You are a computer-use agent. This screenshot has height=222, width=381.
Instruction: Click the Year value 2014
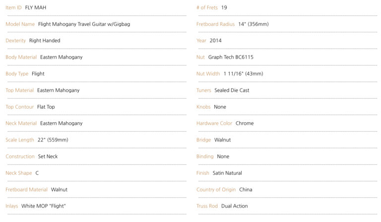click(x=216, y=41)
